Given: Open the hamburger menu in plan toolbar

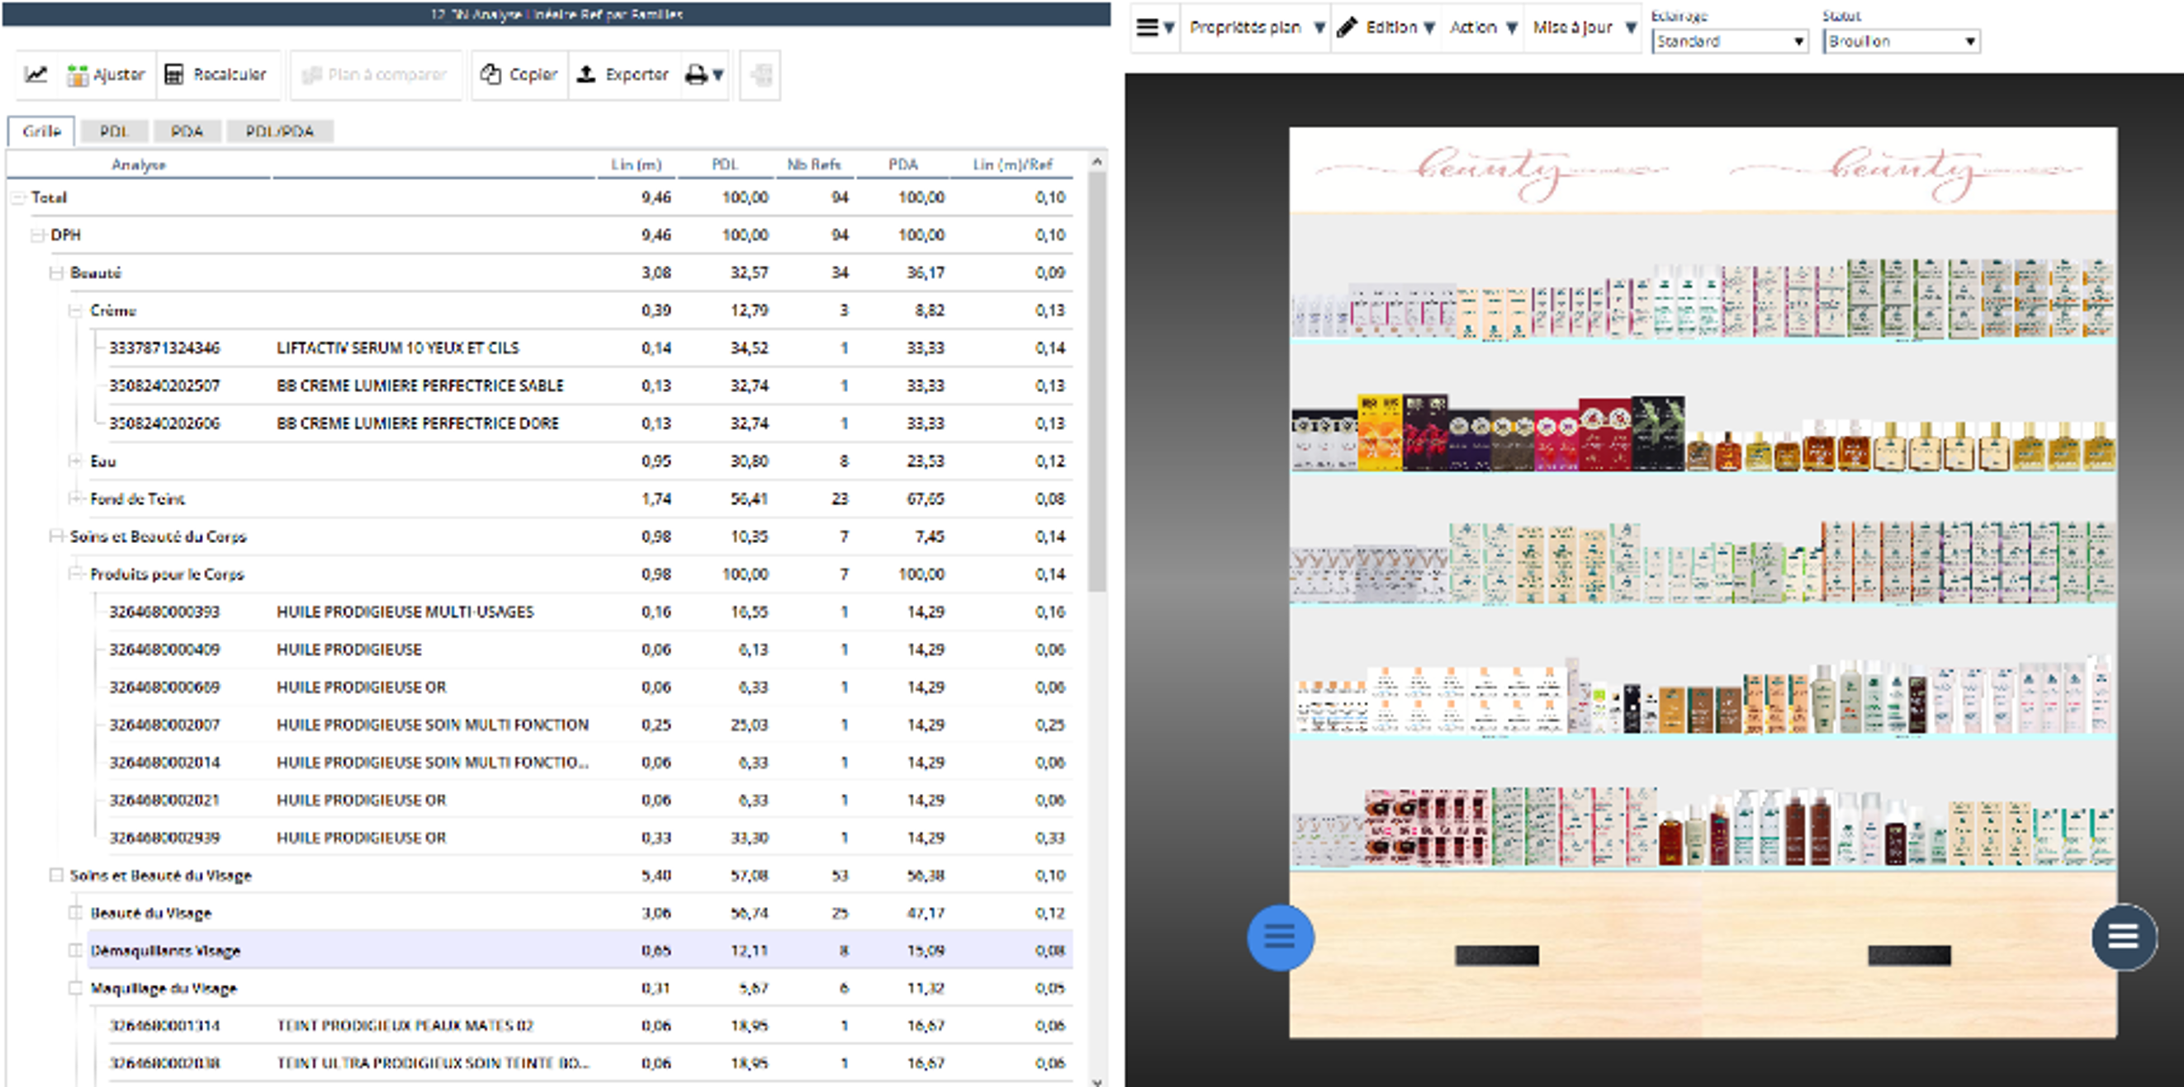Looking at the screenshot, I should [x=1154, y=27].
